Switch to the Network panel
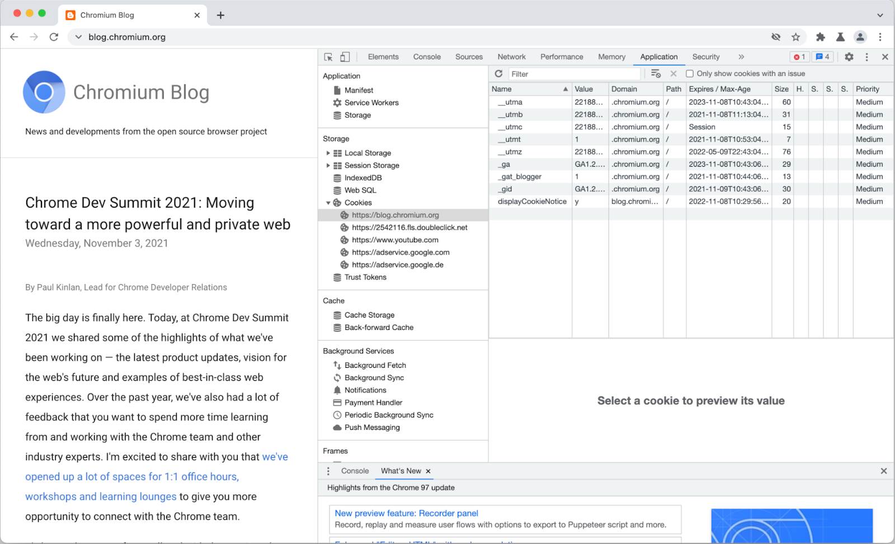This screenshot has width=895, height=544. 511,56
